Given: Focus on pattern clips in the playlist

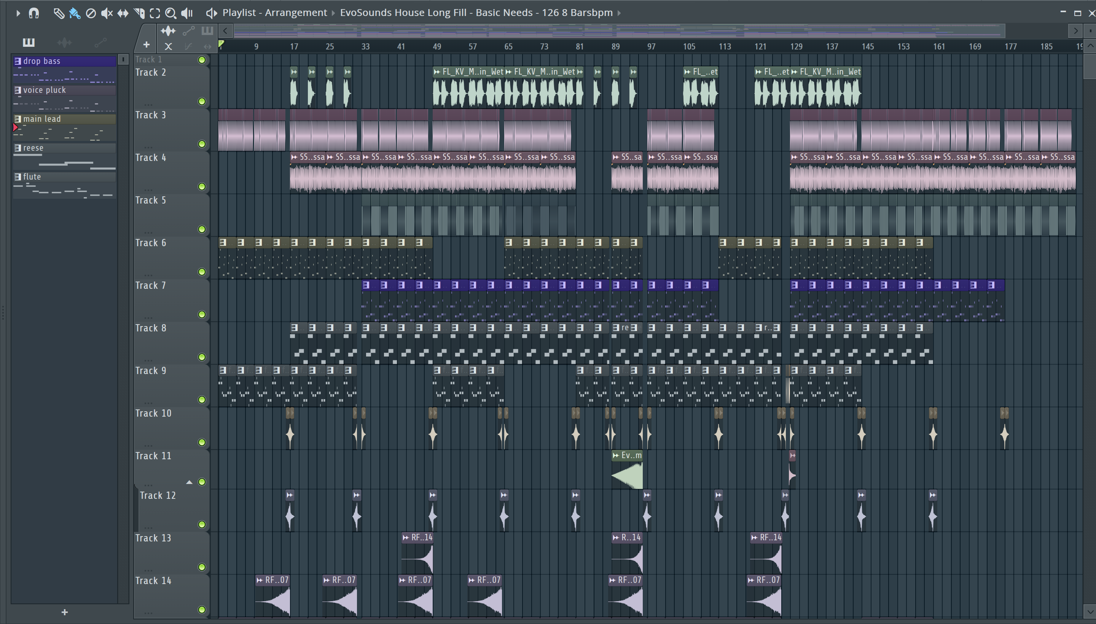Looking at the screenshot, I should (207, 30).
